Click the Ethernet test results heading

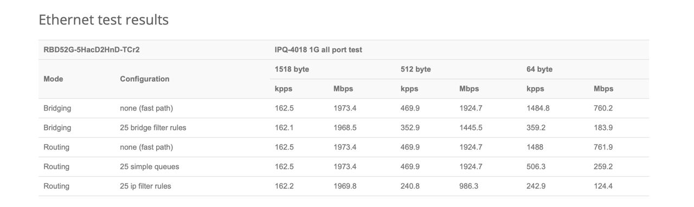click(x=104, y=20)
